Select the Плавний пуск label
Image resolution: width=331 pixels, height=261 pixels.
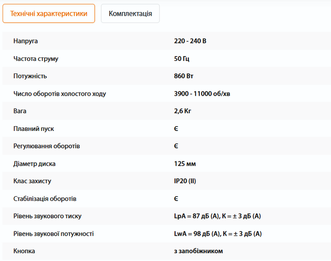pyautogui.click(x=34, y=129)
